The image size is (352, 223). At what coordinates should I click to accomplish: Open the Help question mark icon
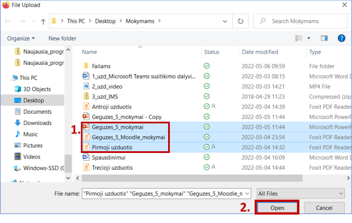341,38
